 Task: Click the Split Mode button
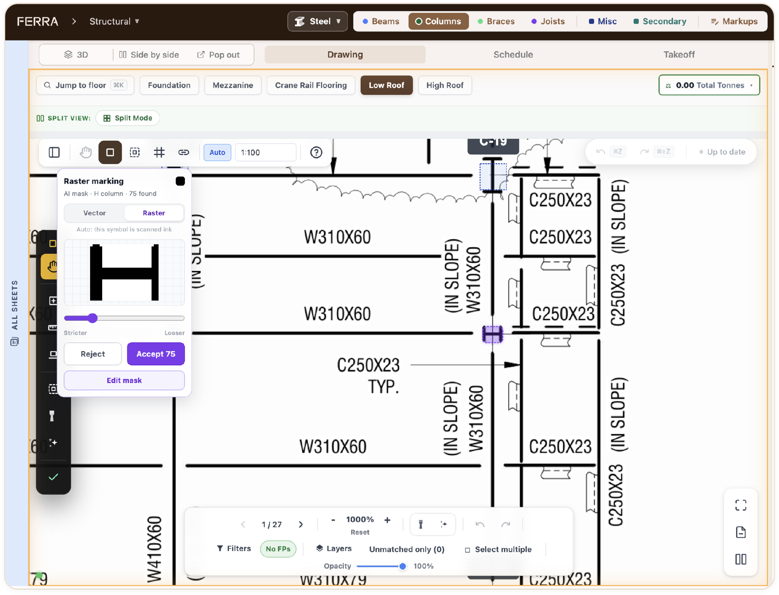pyautogui.click(x=128, y=118)
